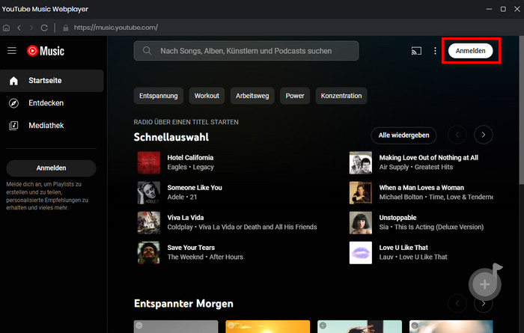Image resolution: width=524 pixels, height=333 pixels.
Task: Click the Schnellauswahl heading
Action: click(x=171, y=137)
